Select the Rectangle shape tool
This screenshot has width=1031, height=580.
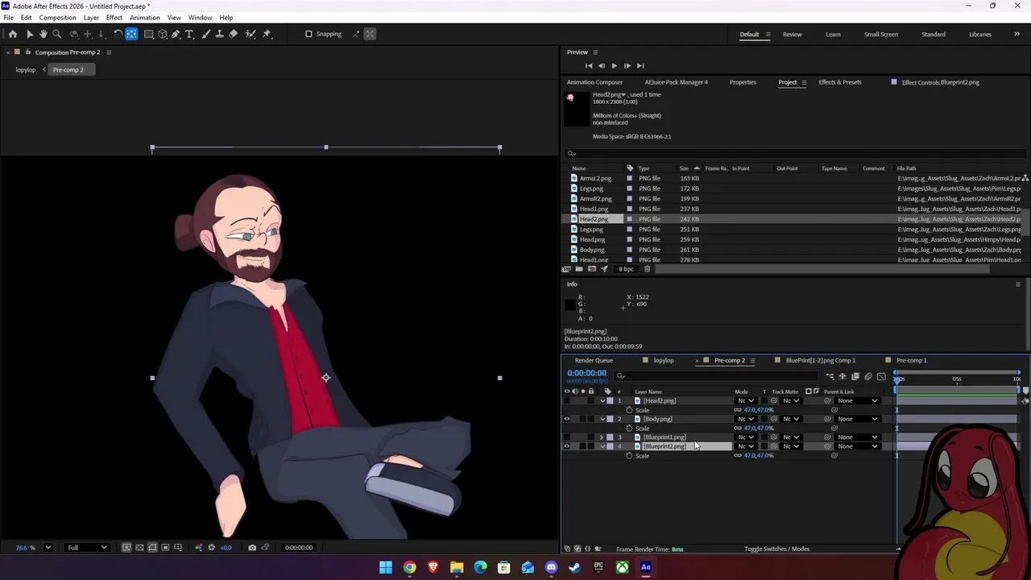tap(149, 34)
